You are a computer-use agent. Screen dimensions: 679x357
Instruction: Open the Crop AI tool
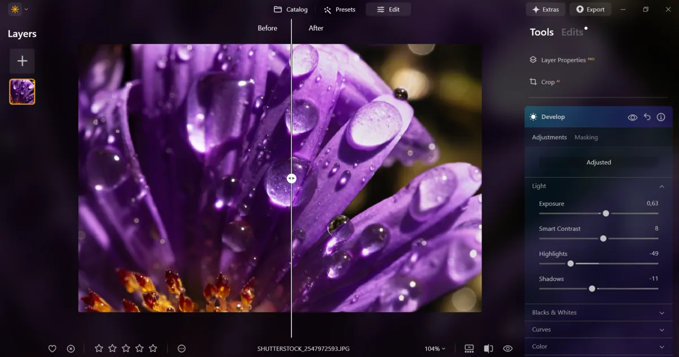(544, 81)
